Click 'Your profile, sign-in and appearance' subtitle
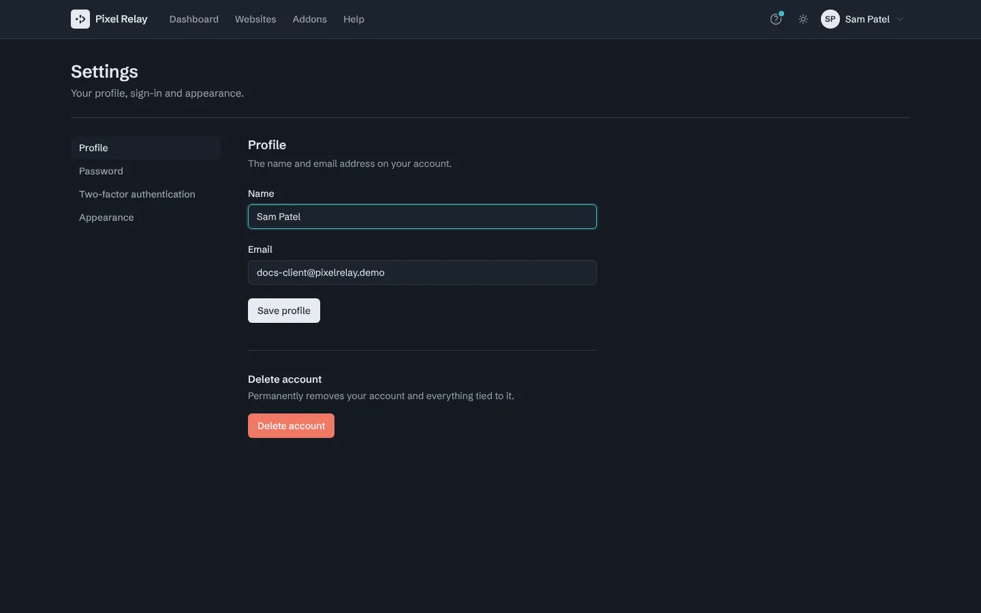The image size is (981, 613). 157,93
